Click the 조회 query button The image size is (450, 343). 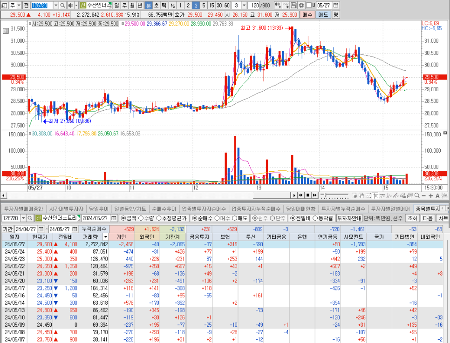[x=412, y=218]
